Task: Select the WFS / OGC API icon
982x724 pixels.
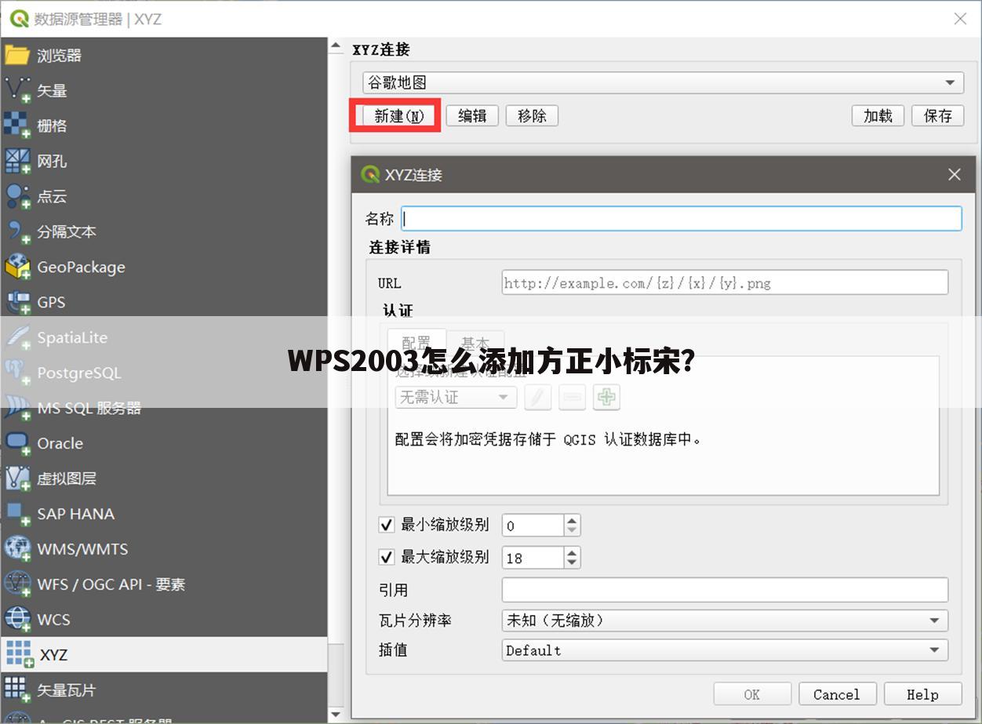Action: [x=17, y=584]
